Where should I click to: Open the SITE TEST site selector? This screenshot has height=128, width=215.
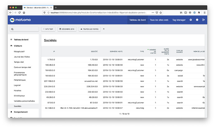[x=48, y=29]
